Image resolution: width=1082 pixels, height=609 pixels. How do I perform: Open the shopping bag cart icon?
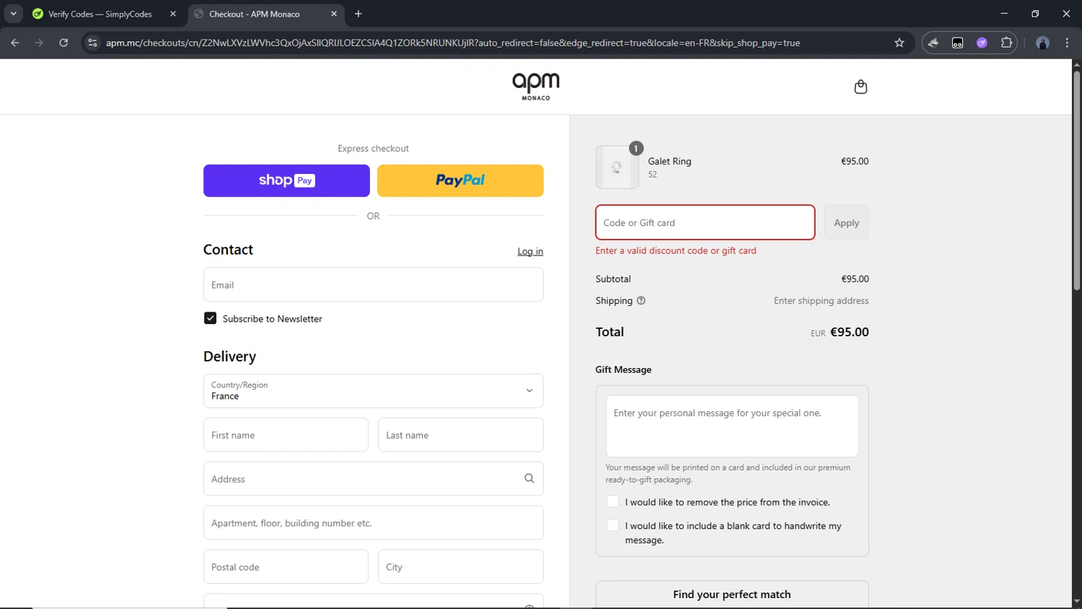coord(861,87)
